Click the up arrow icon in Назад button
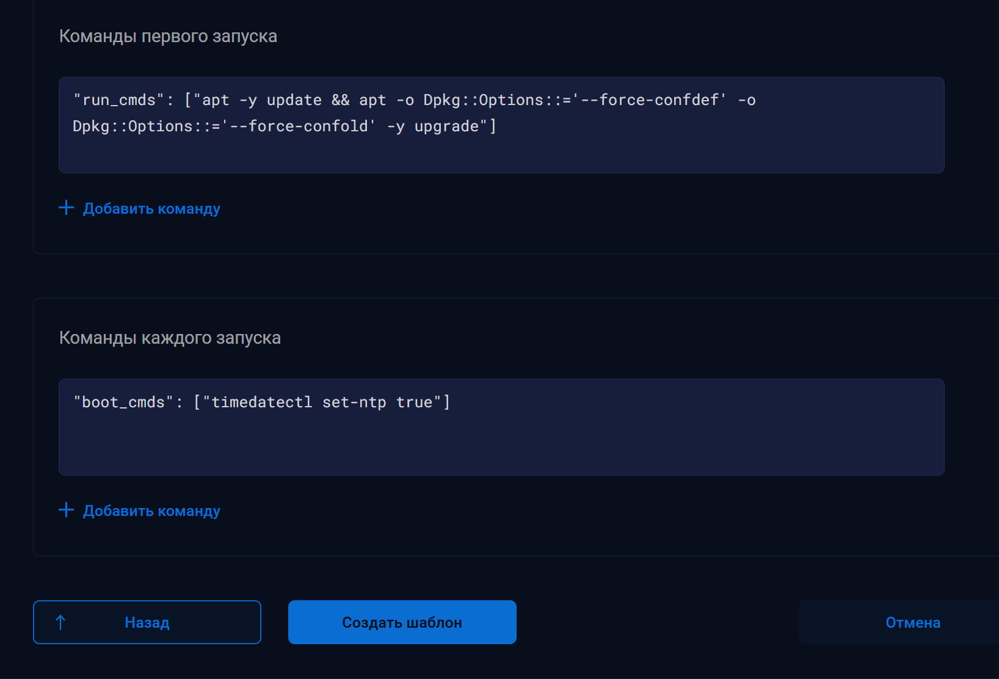The image size is (999, 679). point(60,622)
